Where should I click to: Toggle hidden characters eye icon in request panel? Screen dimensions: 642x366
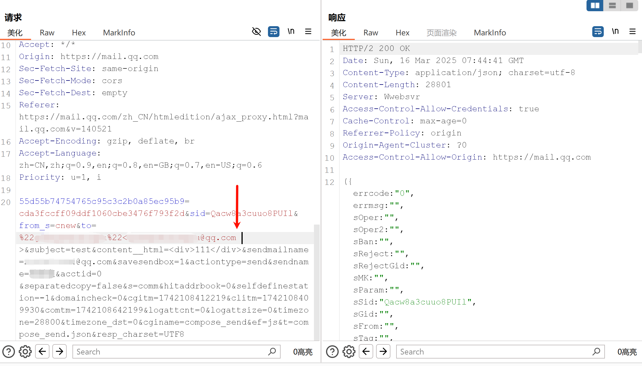click(256, 31)
